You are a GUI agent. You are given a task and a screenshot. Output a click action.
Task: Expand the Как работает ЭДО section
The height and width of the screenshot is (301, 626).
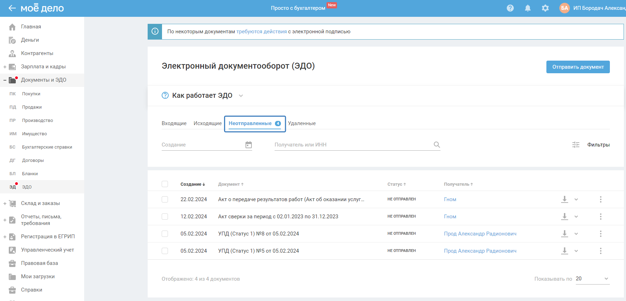click(241, 96)
